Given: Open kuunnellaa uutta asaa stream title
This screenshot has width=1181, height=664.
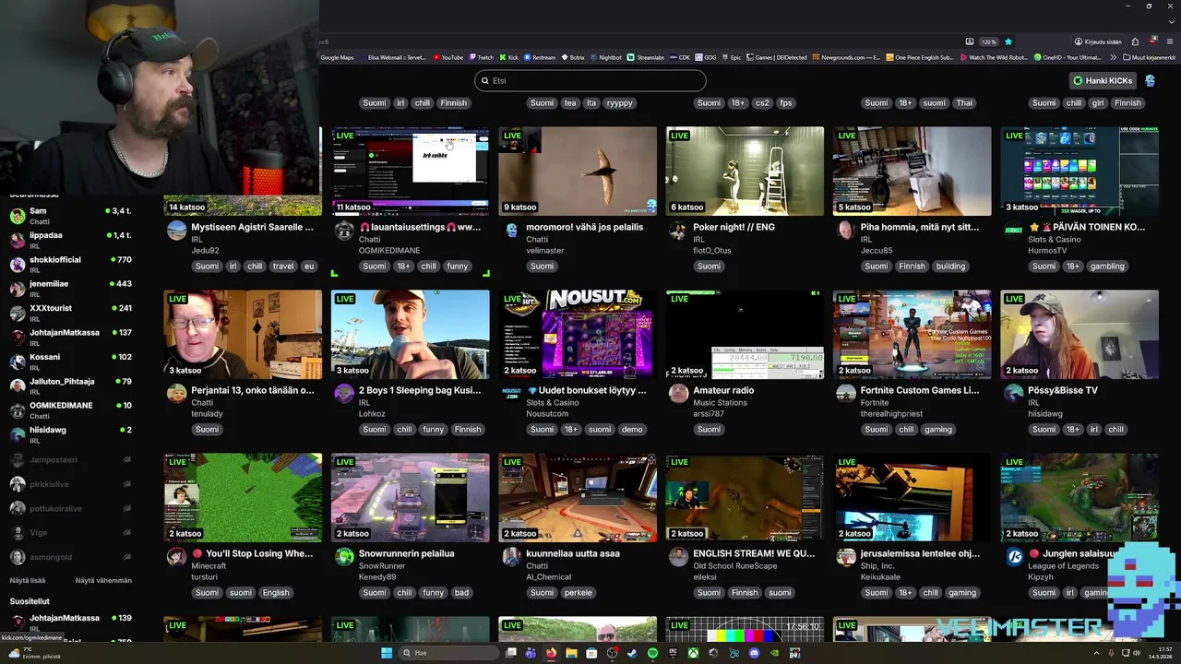Looking at the screenshot, I should 573,553.
